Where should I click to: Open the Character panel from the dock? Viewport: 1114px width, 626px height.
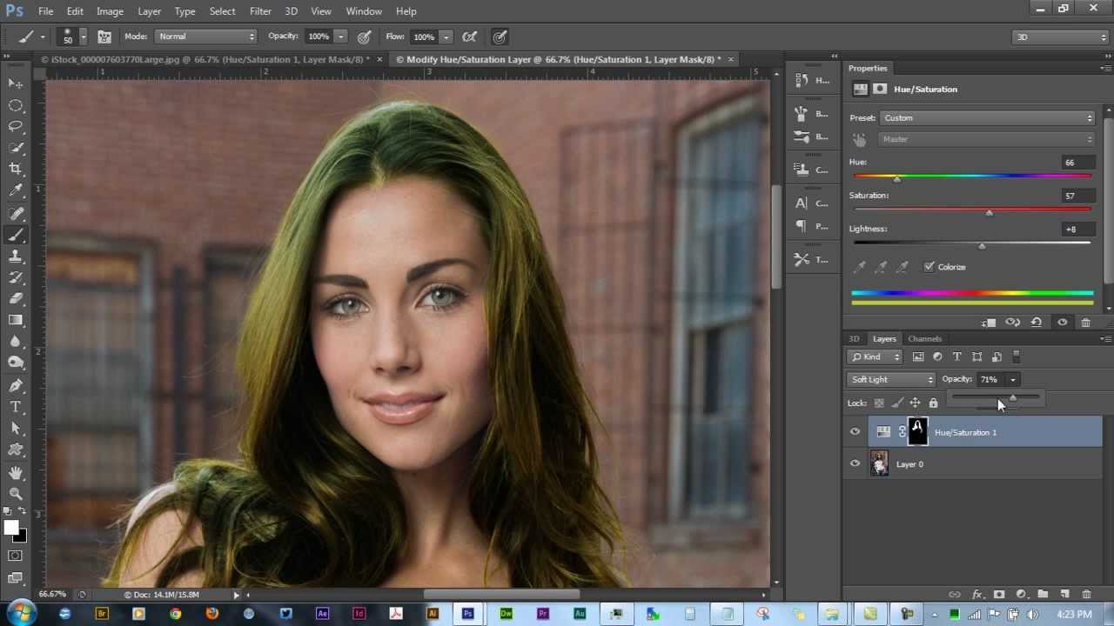pos(813,203)
